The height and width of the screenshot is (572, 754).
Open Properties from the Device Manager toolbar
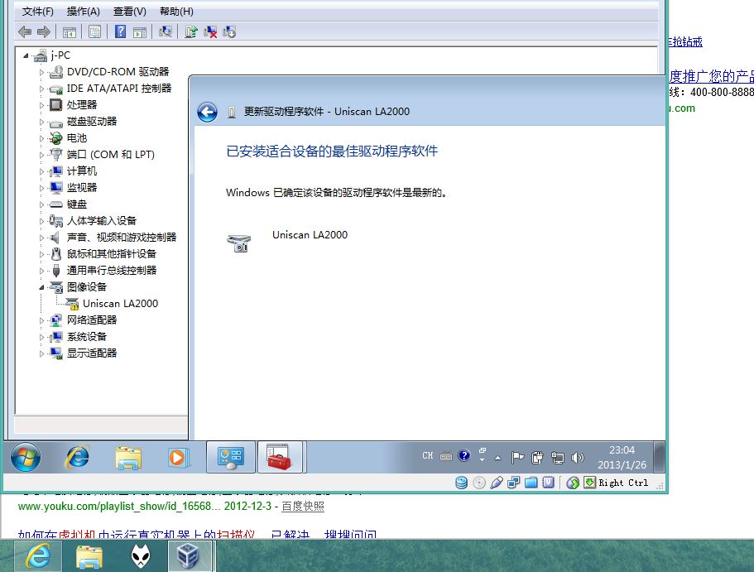tap(94, 32)
